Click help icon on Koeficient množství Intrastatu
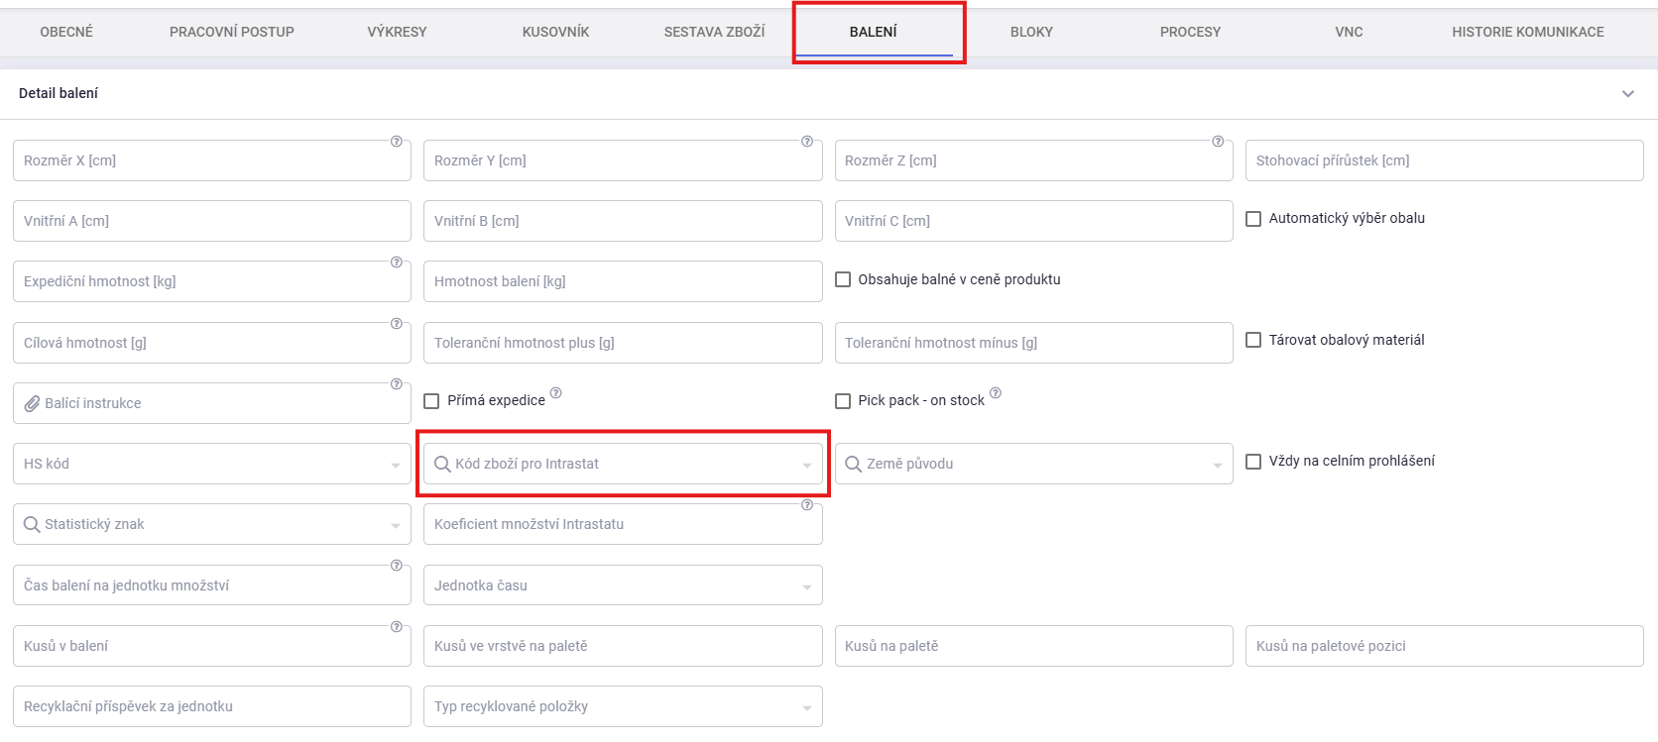Image resolution: width=1658 pixels, height=742 pixels. [807, 505]
